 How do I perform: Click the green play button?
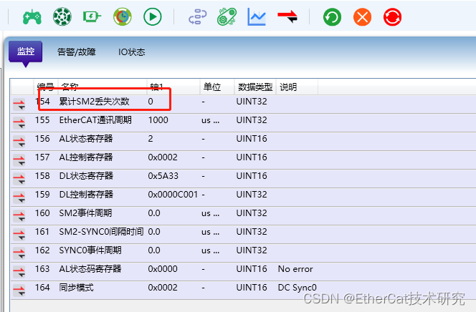point(153,16)
